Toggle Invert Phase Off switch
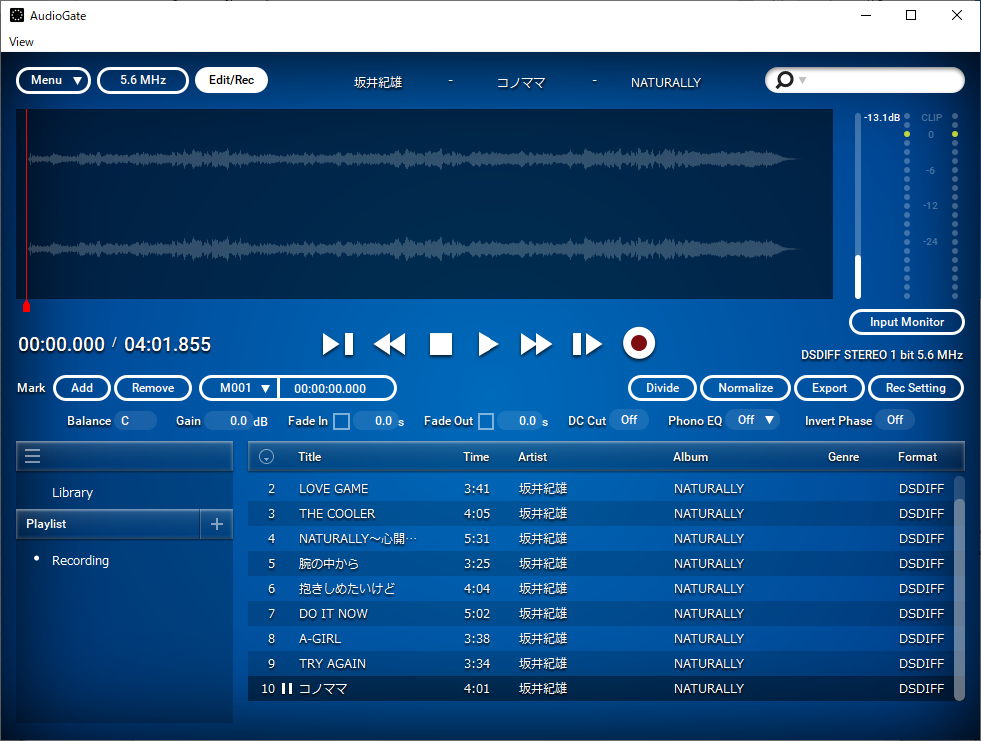This screenshot has height=741, width=981. (x=895, y=420)
